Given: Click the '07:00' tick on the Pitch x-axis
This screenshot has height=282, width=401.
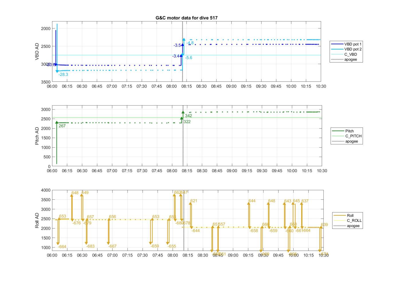Looking at the screenshot, I should tap(112, 171).
